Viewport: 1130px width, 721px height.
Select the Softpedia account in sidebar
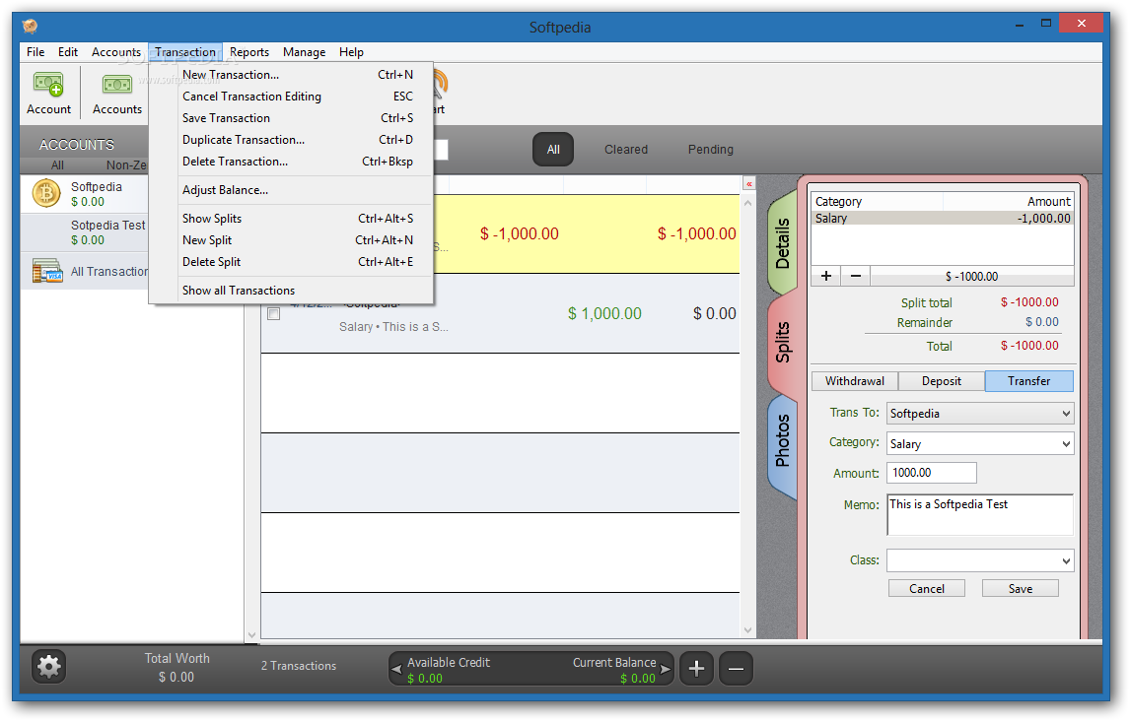pyautogui.click(x=85, y=194)
